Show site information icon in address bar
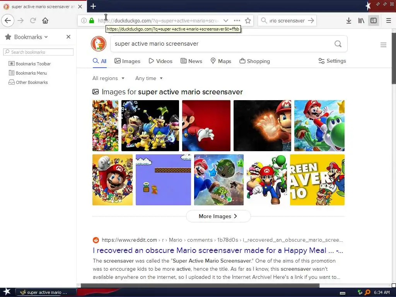The width and height of the screenshot is (396, 297). pos(84,20)
